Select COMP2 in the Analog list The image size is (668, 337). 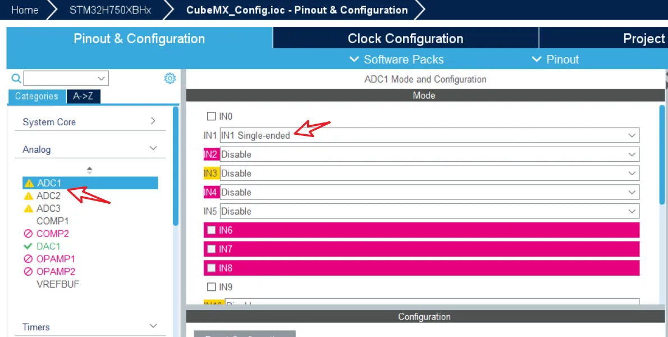(x=52, y=234)
